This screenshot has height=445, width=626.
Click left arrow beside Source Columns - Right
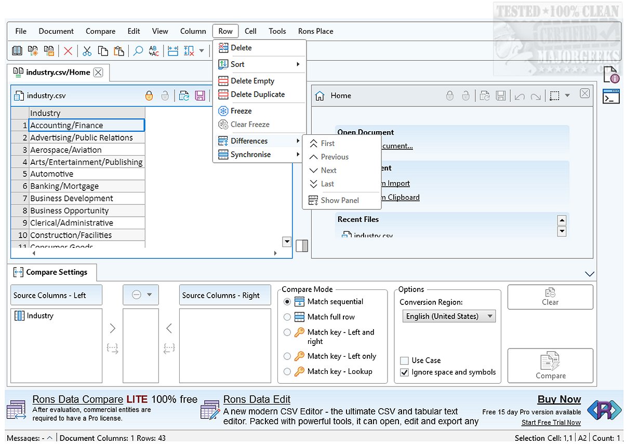pos(169,328)
